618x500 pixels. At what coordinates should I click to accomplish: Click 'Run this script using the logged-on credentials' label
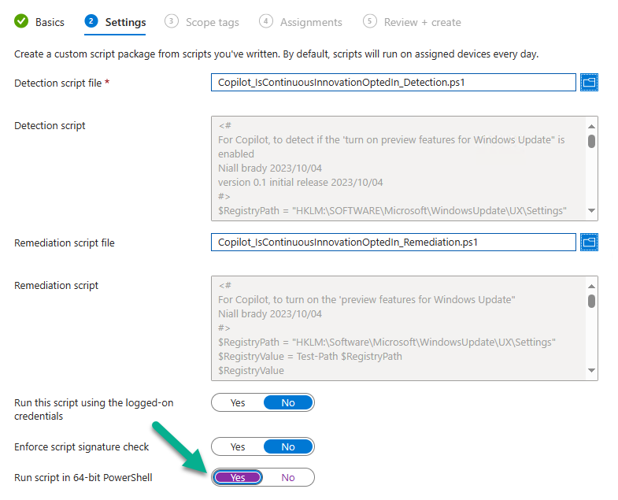coord(94,409)
